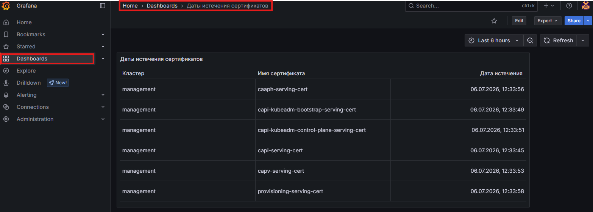Click the Grafana logo icon
The image size is (593, 212).
point(6,6)
